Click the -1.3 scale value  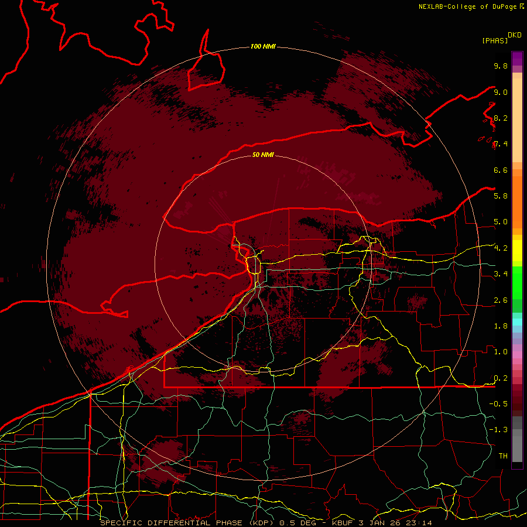point(498,430)
